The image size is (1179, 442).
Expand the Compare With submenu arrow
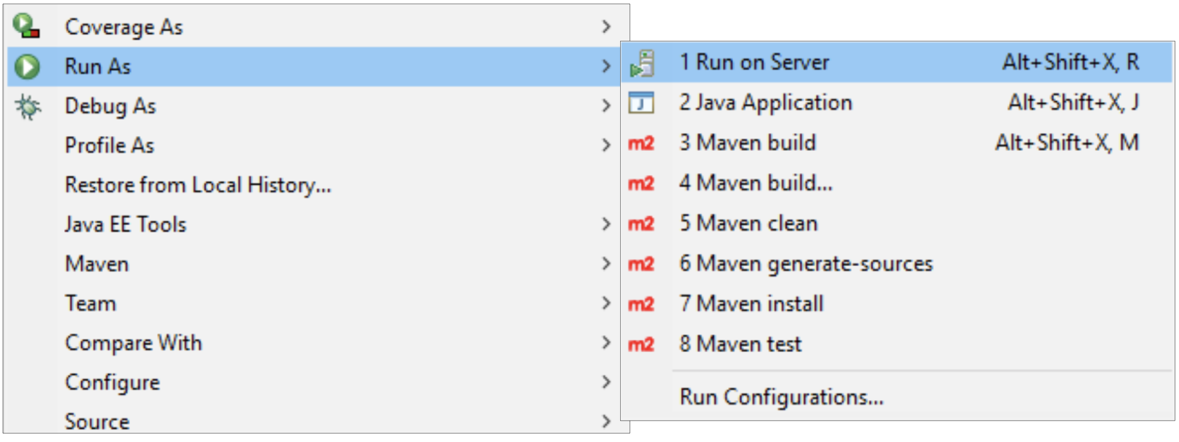coord(606,343)
